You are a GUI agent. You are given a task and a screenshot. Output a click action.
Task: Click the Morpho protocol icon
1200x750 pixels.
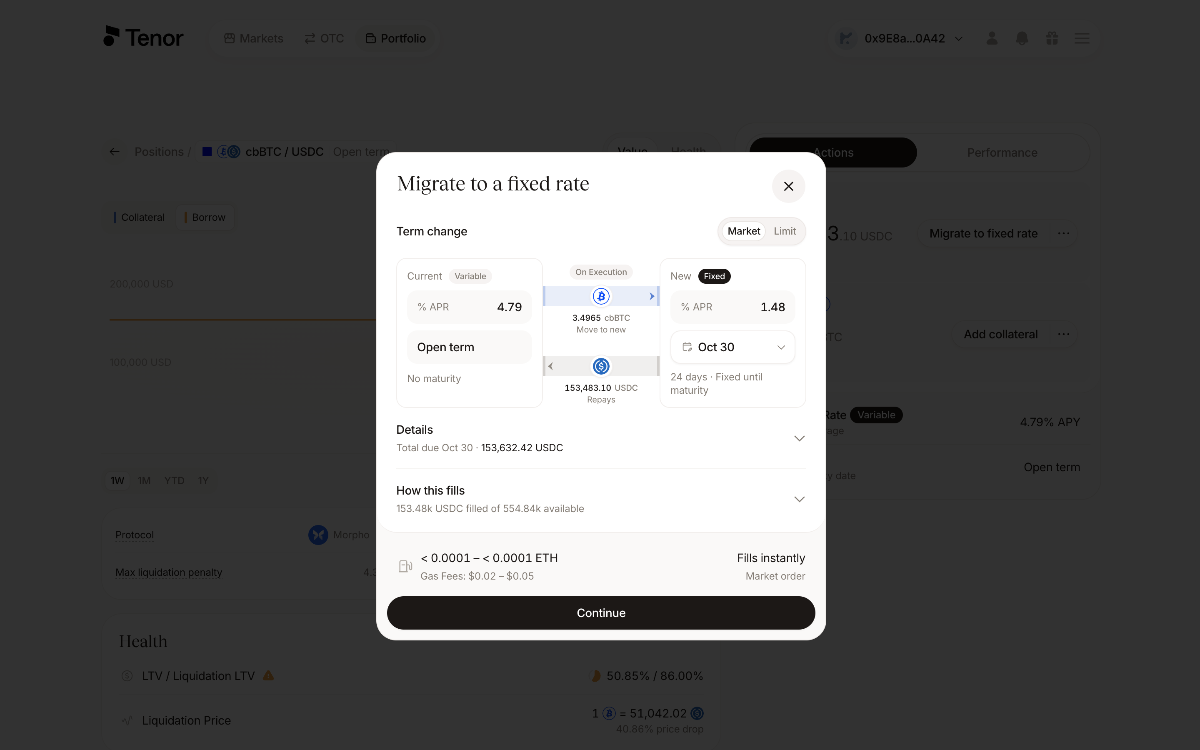click(318, 535)
